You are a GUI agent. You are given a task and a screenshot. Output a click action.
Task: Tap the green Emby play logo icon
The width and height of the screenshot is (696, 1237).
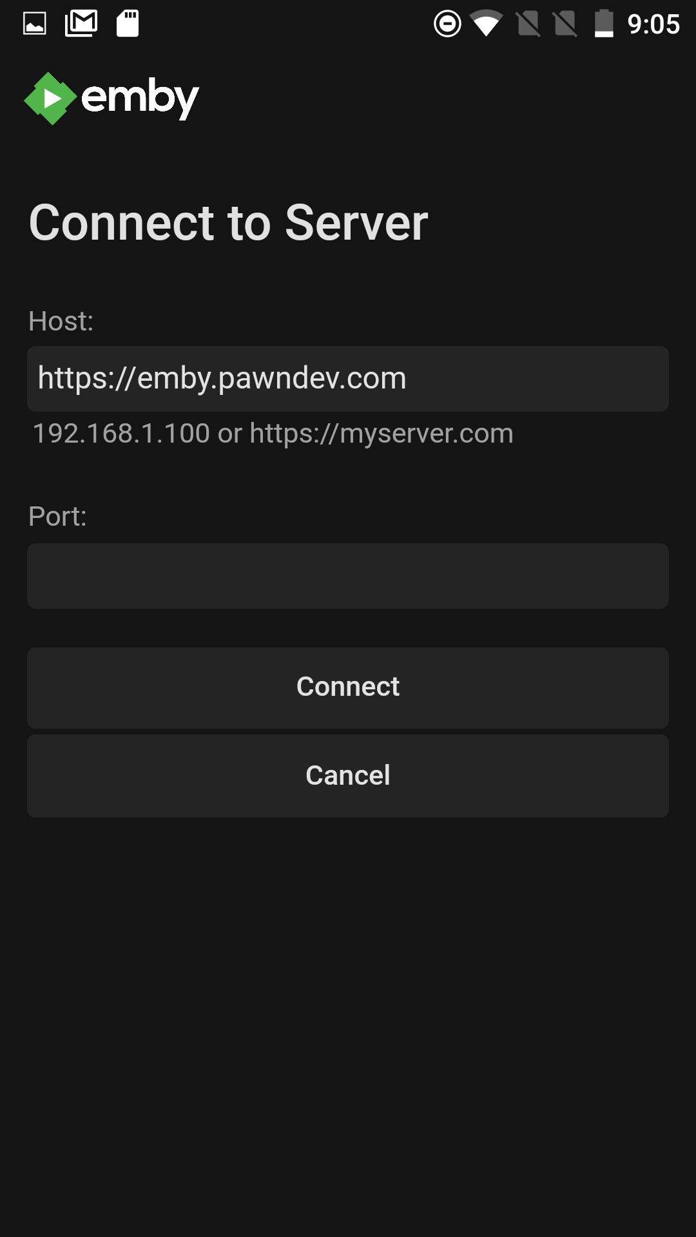point(50,99)
